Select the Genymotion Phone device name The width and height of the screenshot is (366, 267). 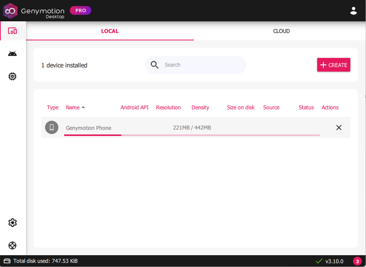[x=89, y=128]
